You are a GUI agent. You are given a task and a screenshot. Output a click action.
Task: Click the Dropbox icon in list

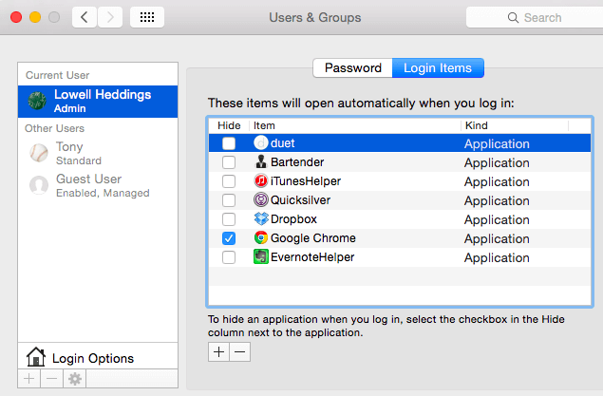261,219
